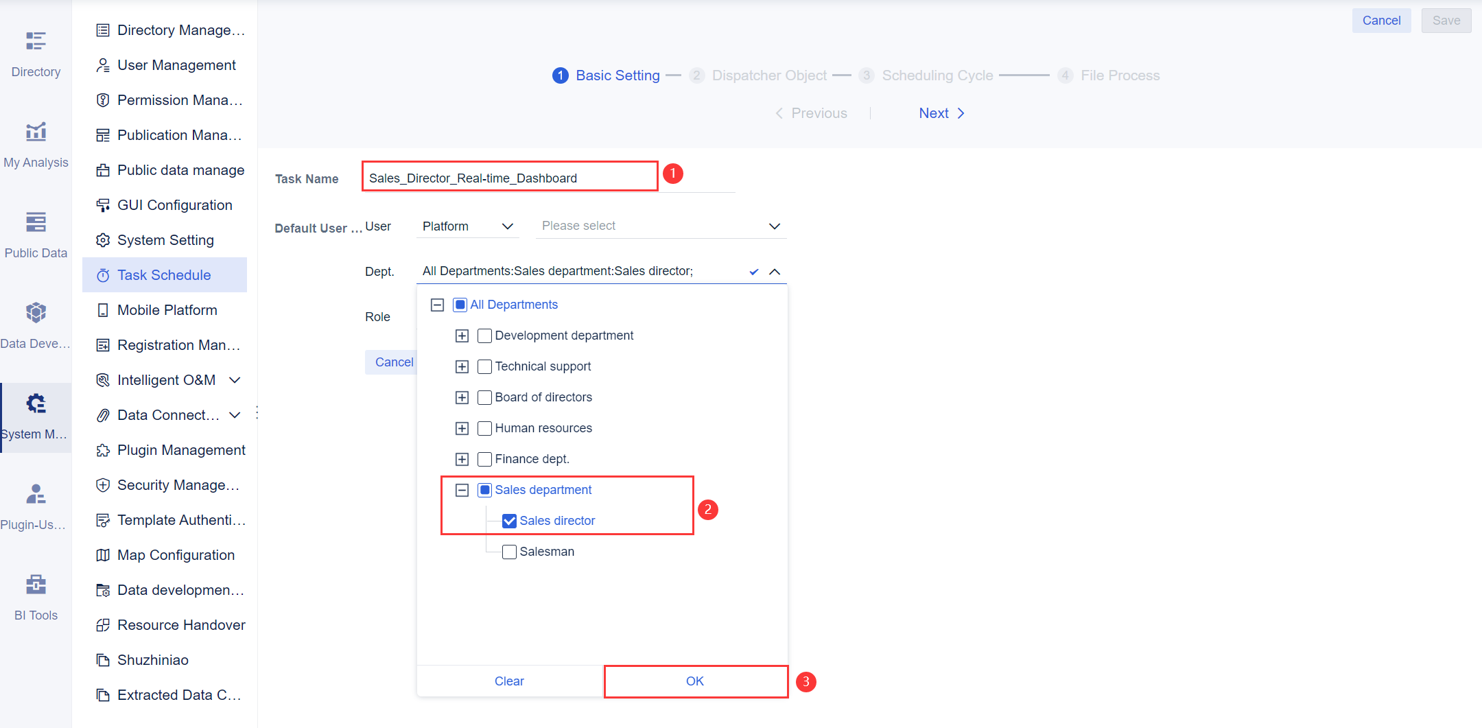1482x728 pixels.
Task: Enable the Finance dept. checkbox
Action: click(x=484, y=458)
